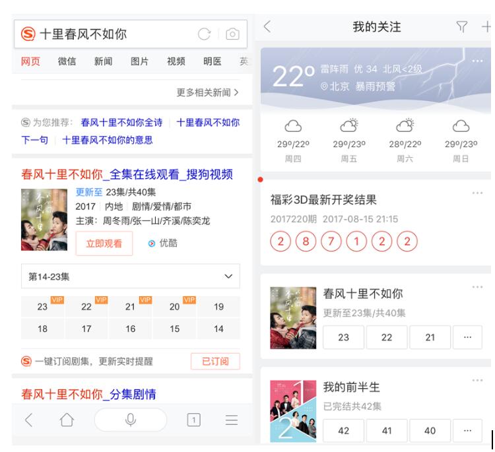Click the refresh icon in search bar
The image size is (495, 452).
coord(205,34)
